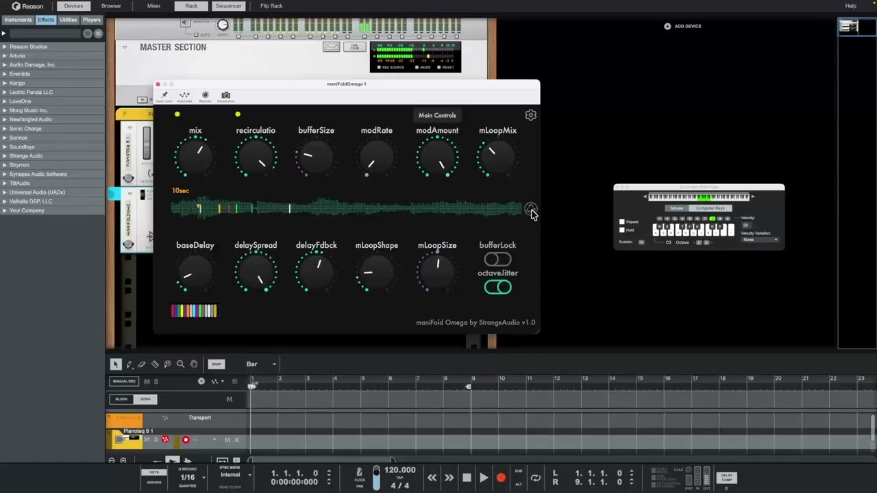Viewport: 877px width, 493px height.
Task: Click the Flip Rack button
Action: coord(271,6)
